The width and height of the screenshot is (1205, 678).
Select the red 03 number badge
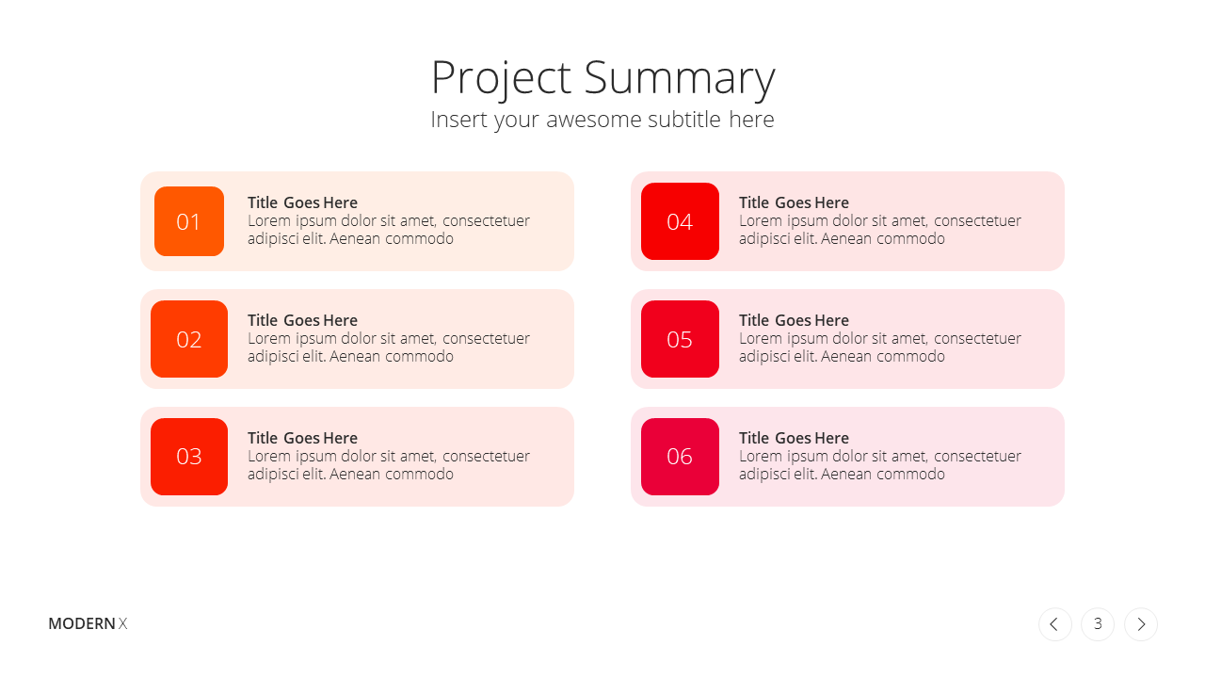189,457
